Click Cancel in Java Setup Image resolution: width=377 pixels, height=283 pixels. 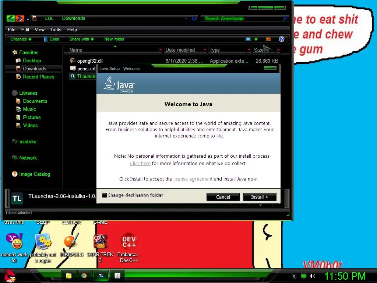click(x=223, y=197)
